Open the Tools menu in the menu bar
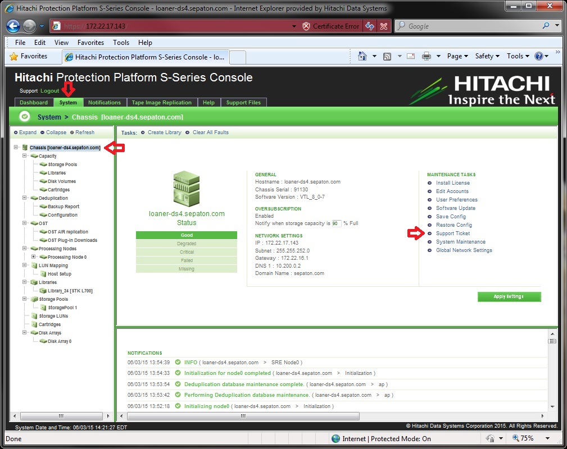Image resolution: width=567 pixels, height=449 pixels. tap(121, 42)
